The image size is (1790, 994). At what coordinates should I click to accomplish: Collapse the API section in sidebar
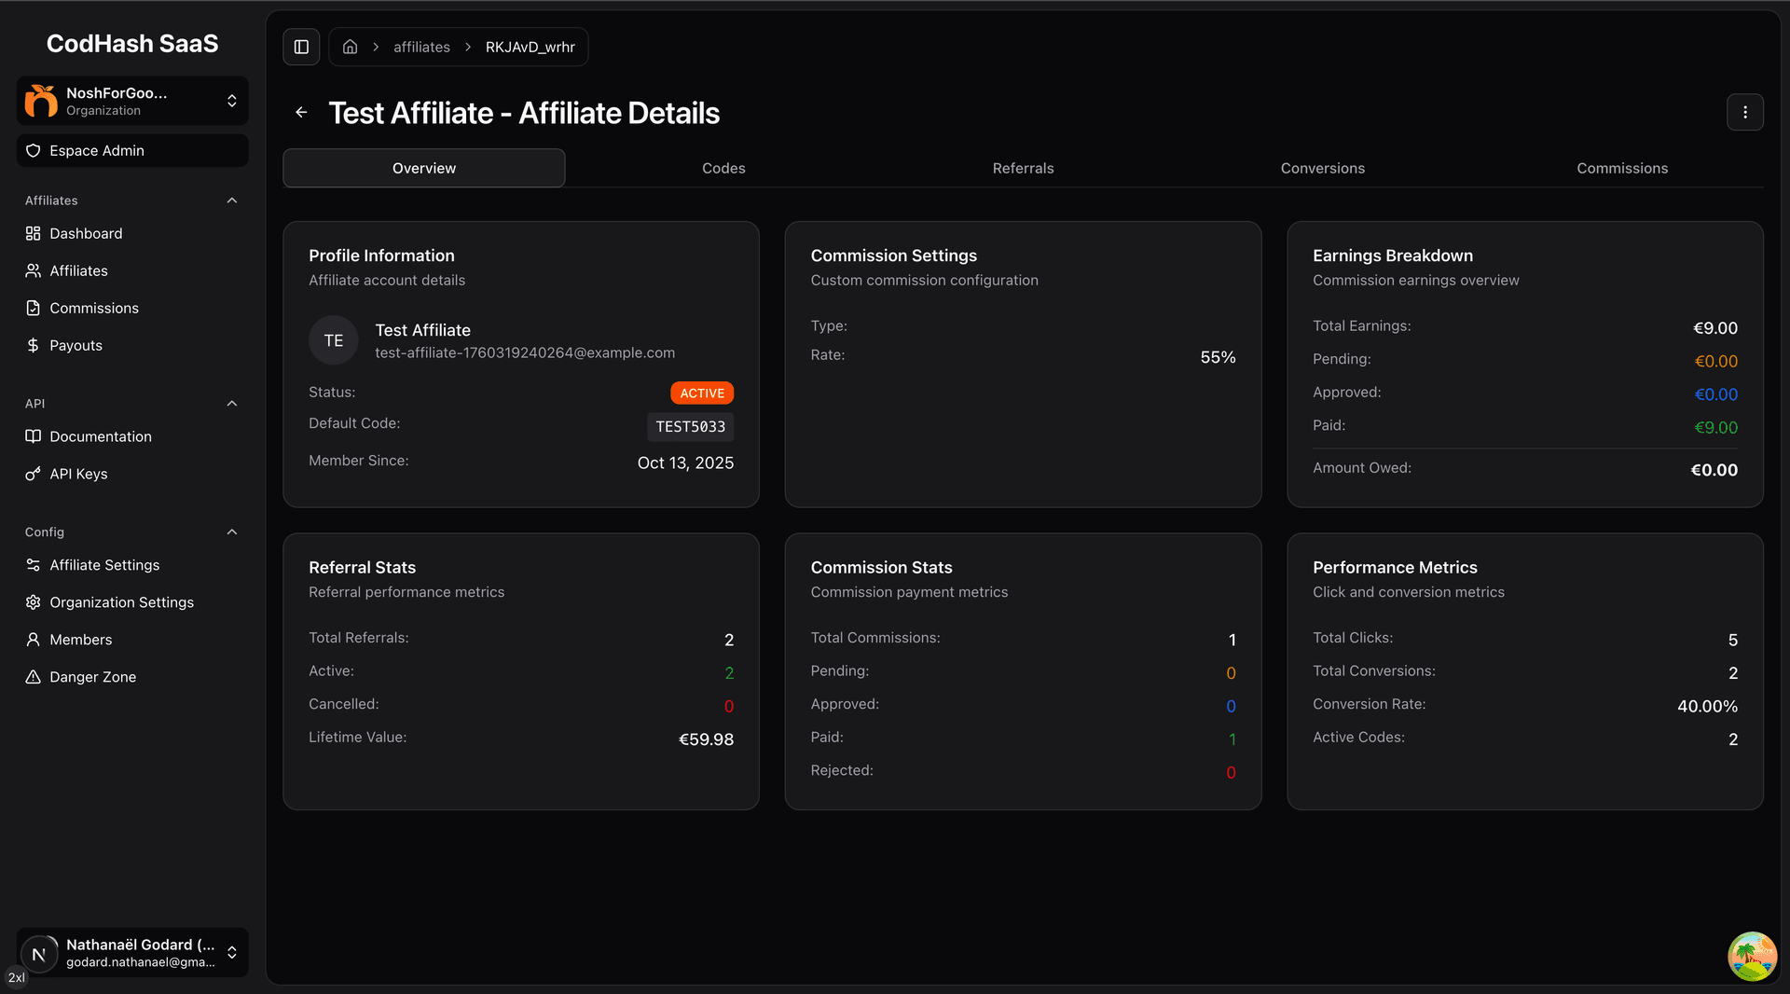231,403
